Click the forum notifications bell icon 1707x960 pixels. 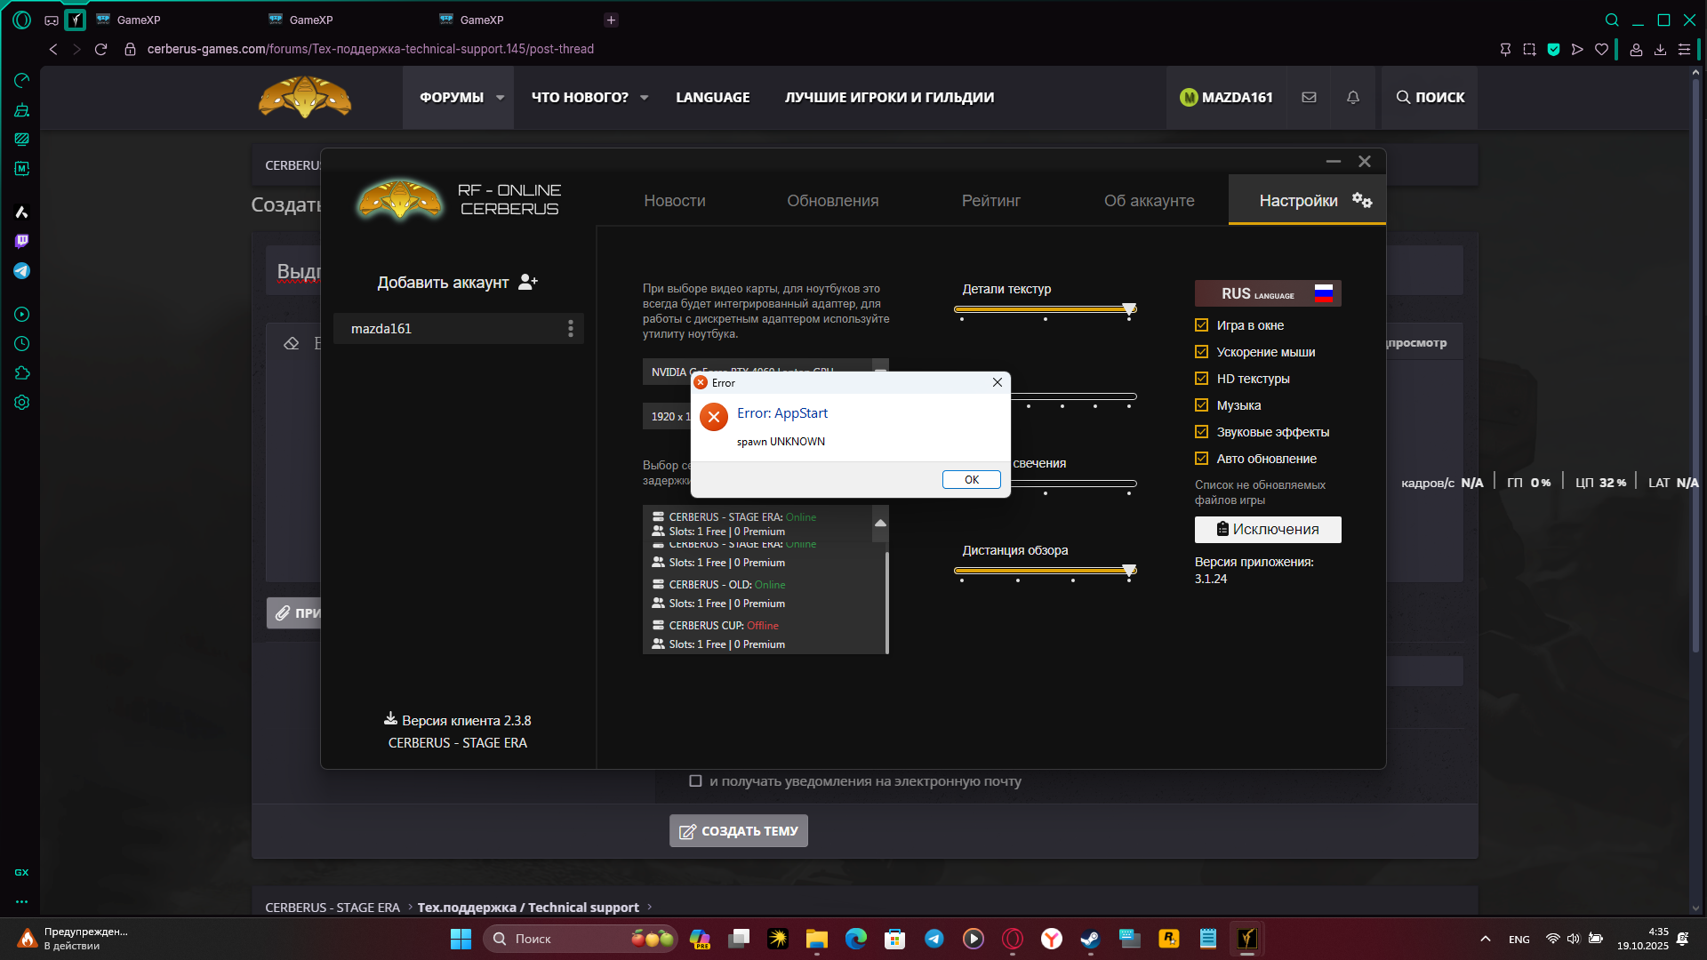pos(1352,98)
